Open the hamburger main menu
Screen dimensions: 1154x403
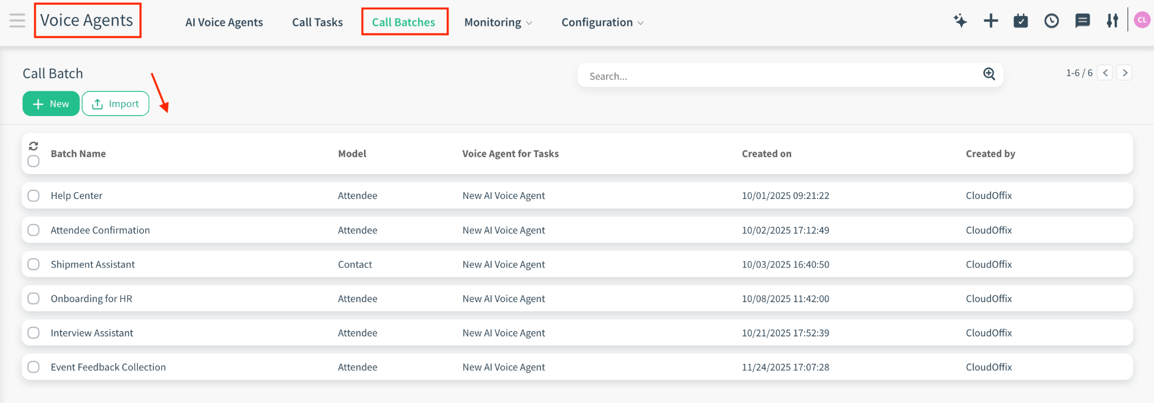tap(17, 21)
